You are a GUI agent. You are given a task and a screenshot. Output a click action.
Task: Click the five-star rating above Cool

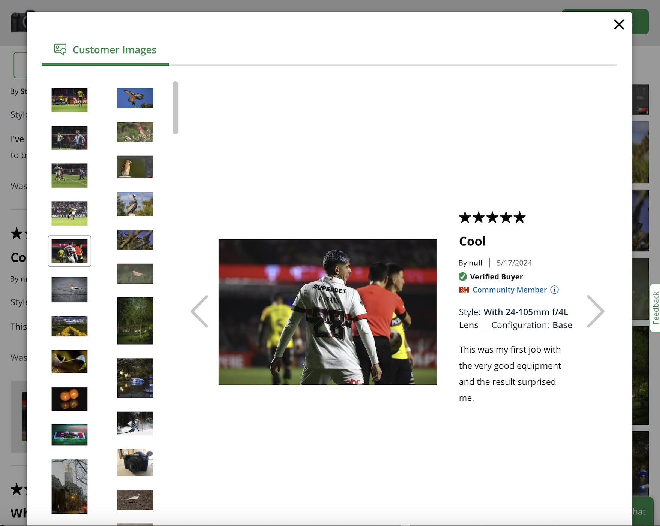click(492, 217)
